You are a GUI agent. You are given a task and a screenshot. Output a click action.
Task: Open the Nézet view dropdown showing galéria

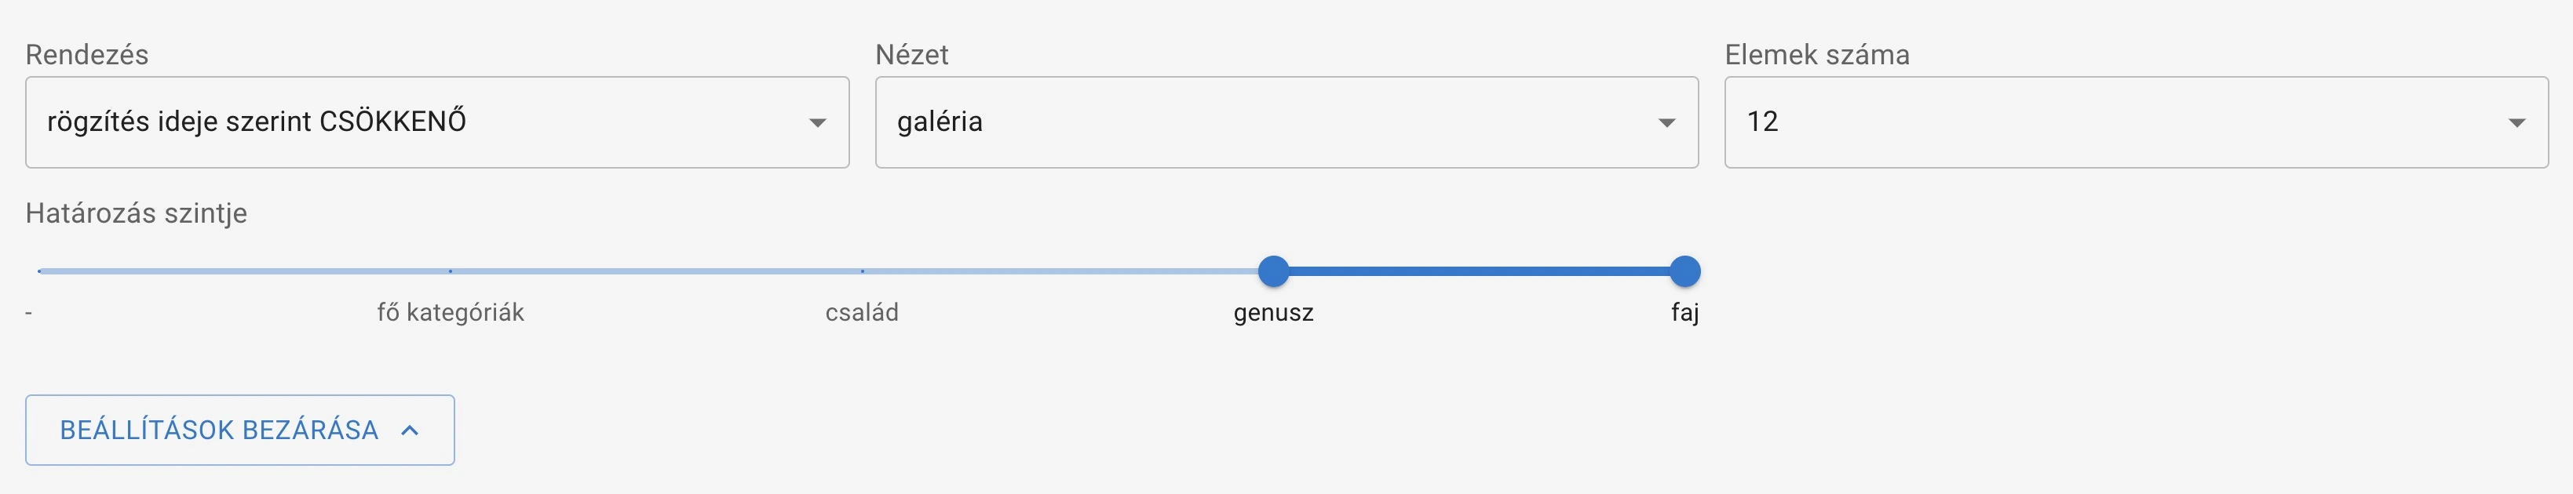(1286, 122)
